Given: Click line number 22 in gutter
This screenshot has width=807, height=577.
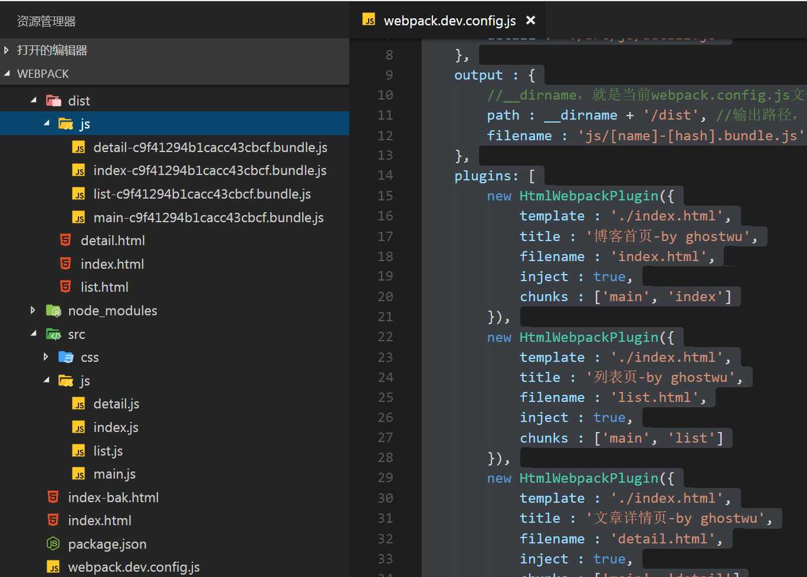Looking at the screenshot, I should pyautogui.click(x=385, y=337).
